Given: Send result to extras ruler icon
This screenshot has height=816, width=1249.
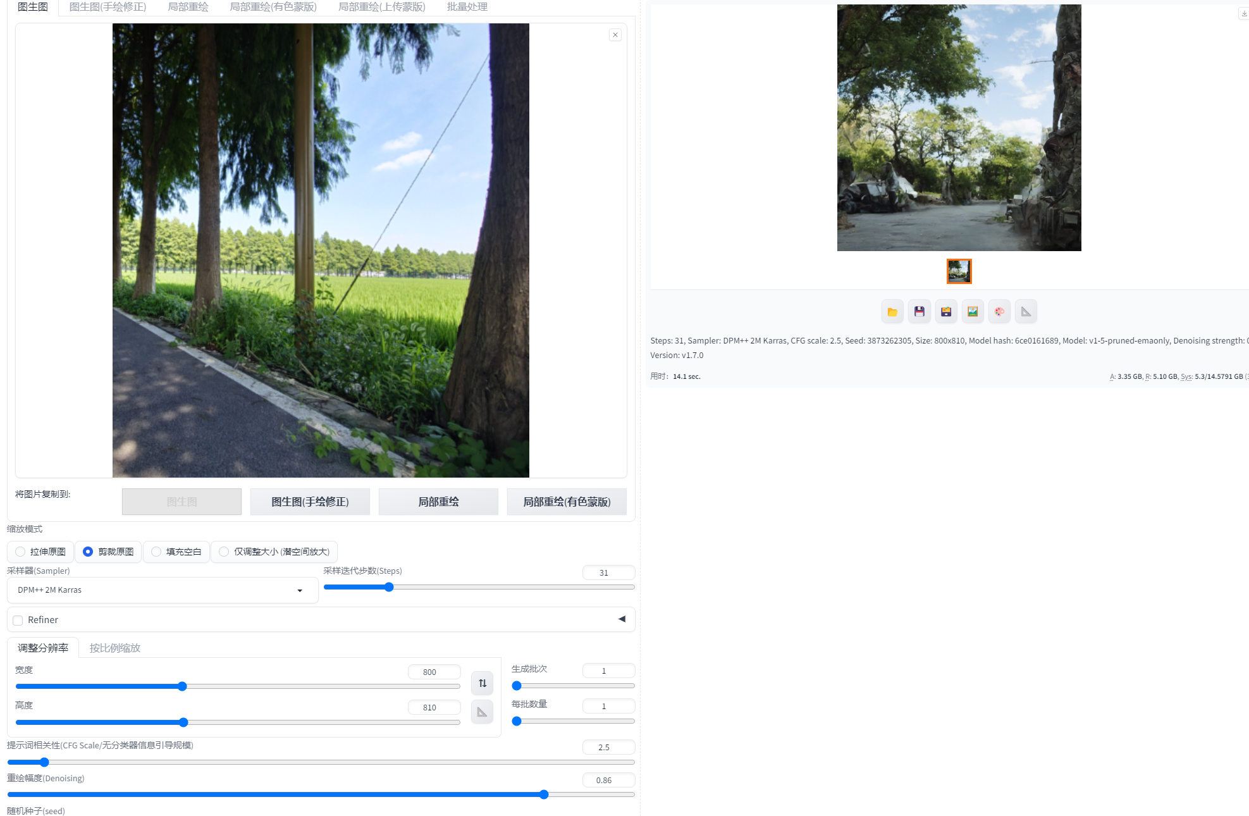Looking at the screenshot, I should click(1026, 312).
